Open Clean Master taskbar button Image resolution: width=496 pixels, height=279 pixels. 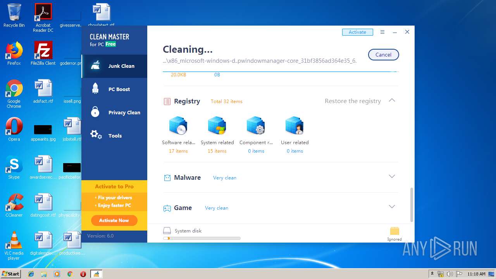pyautogui.click(x=96, y=274)
